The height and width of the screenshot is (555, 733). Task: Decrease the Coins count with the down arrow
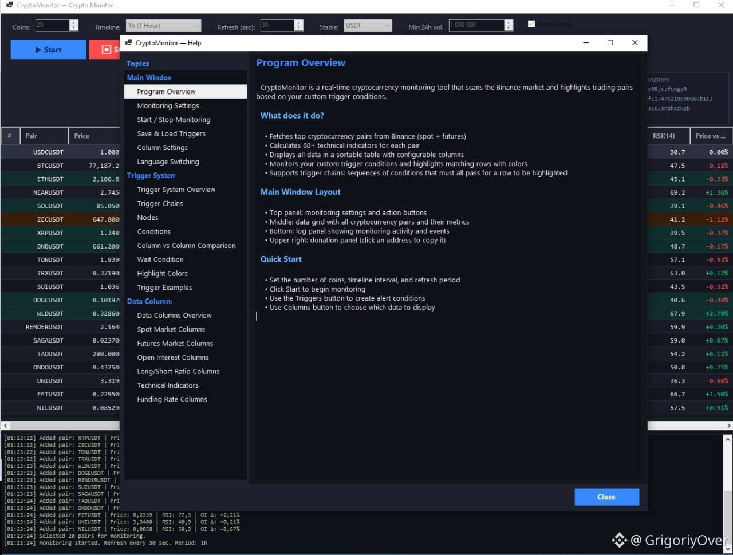(73, 28)
